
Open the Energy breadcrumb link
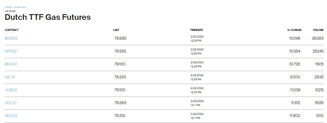coord(8,7)
